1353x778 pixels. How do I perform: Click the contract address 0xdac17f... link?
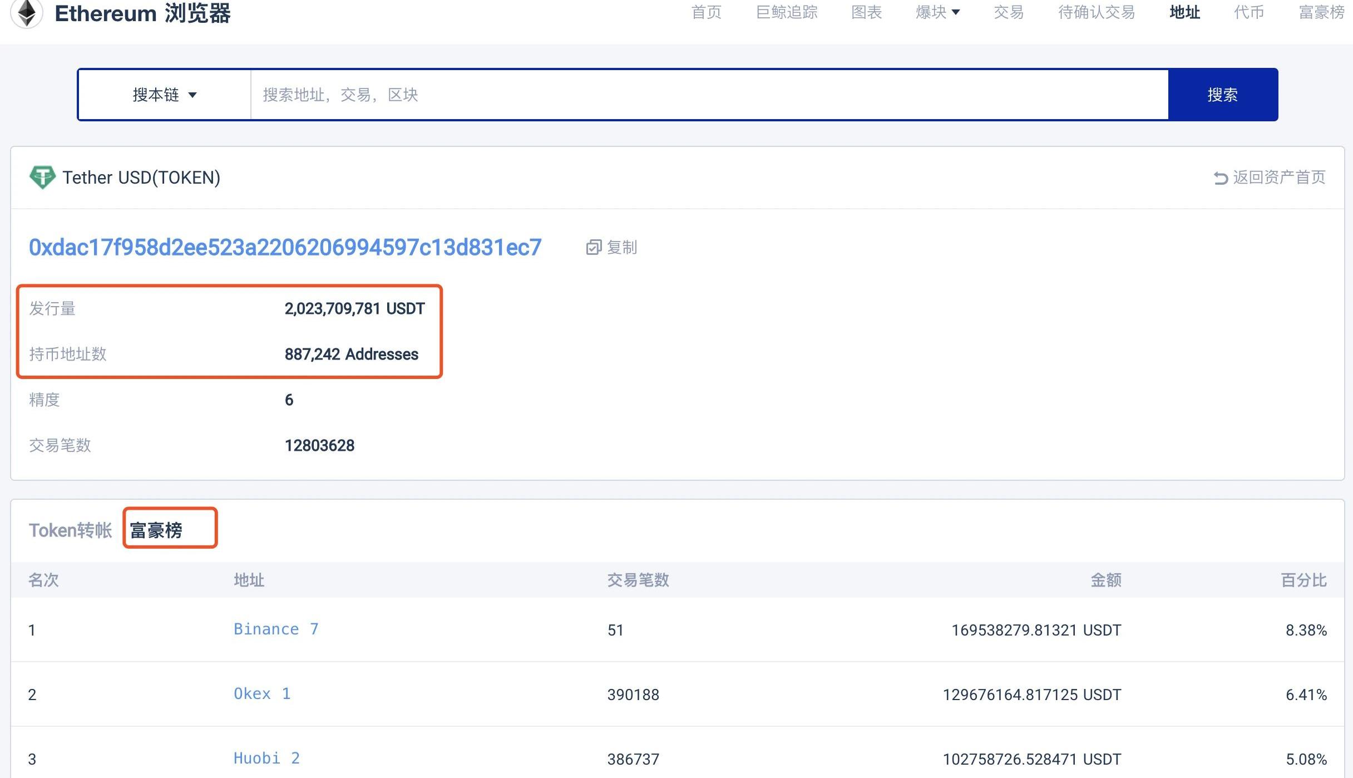[x=285, y=248]
